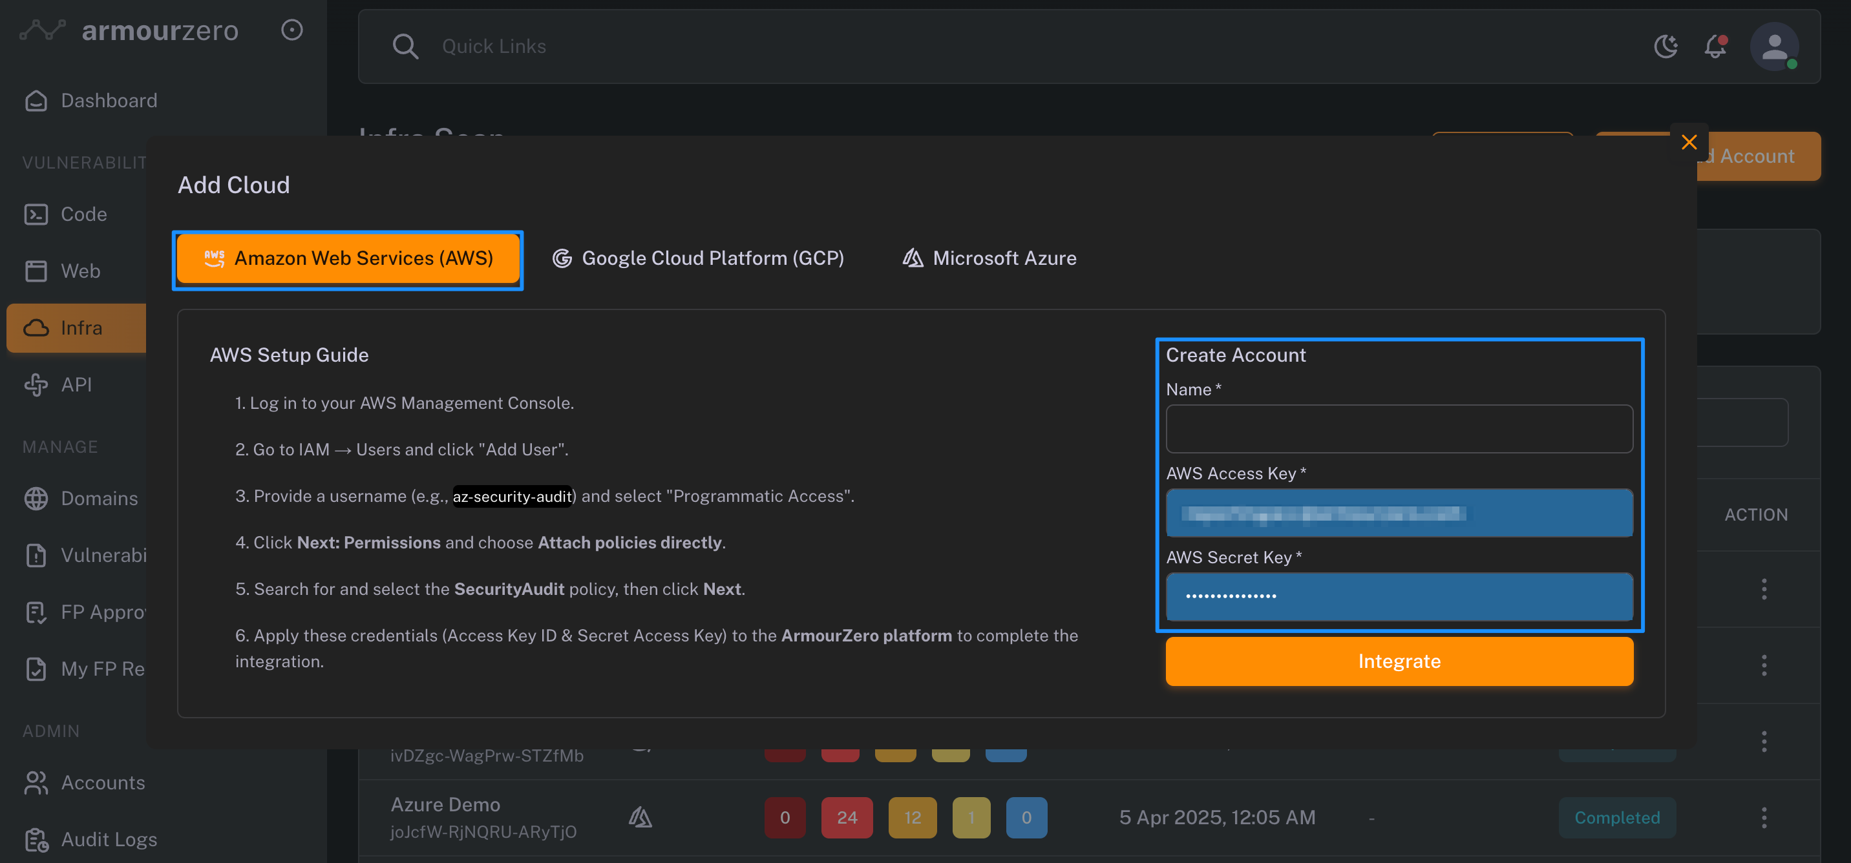
Task: Open notifications bell icon
Action: pyautogui.click(x=1715, y=47)
